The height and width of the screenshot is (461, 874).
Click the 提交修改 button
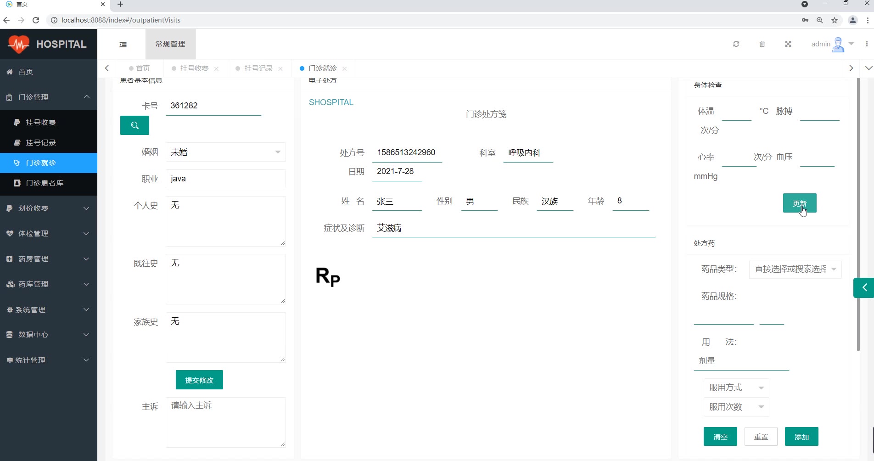pos(199,380)
